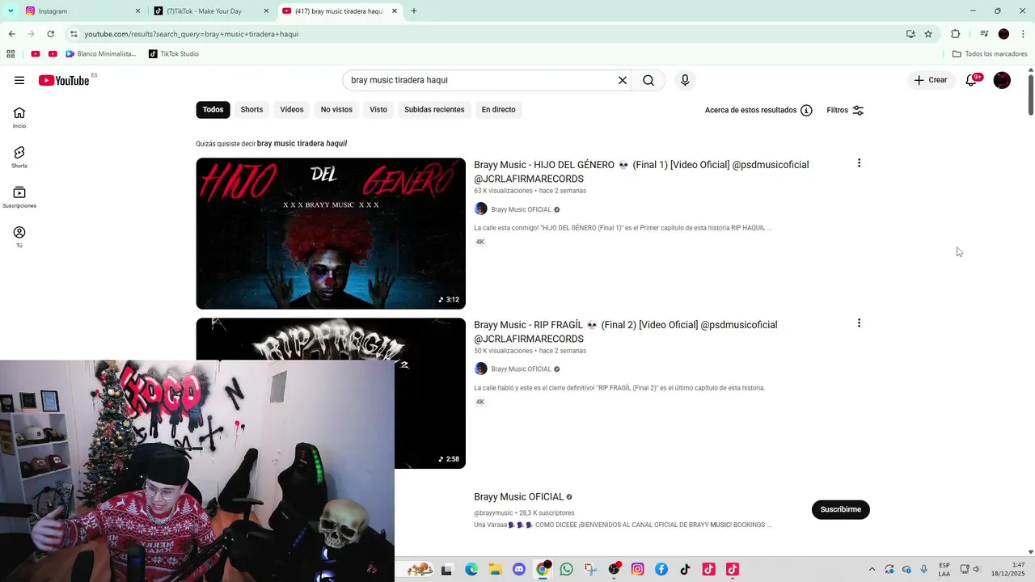1035x582 pixels.
Task: Click the page vertical scrollbar thumb
Action: pyautogui.click(x=1031, y=95)
